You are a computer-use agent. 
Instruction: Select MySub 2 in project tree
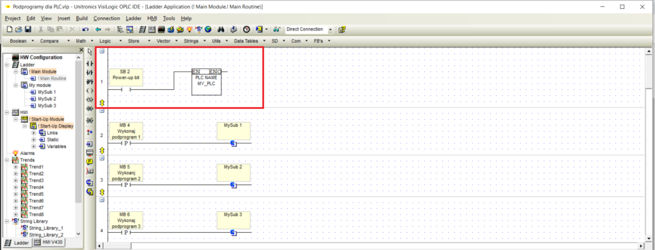(47, 99)
